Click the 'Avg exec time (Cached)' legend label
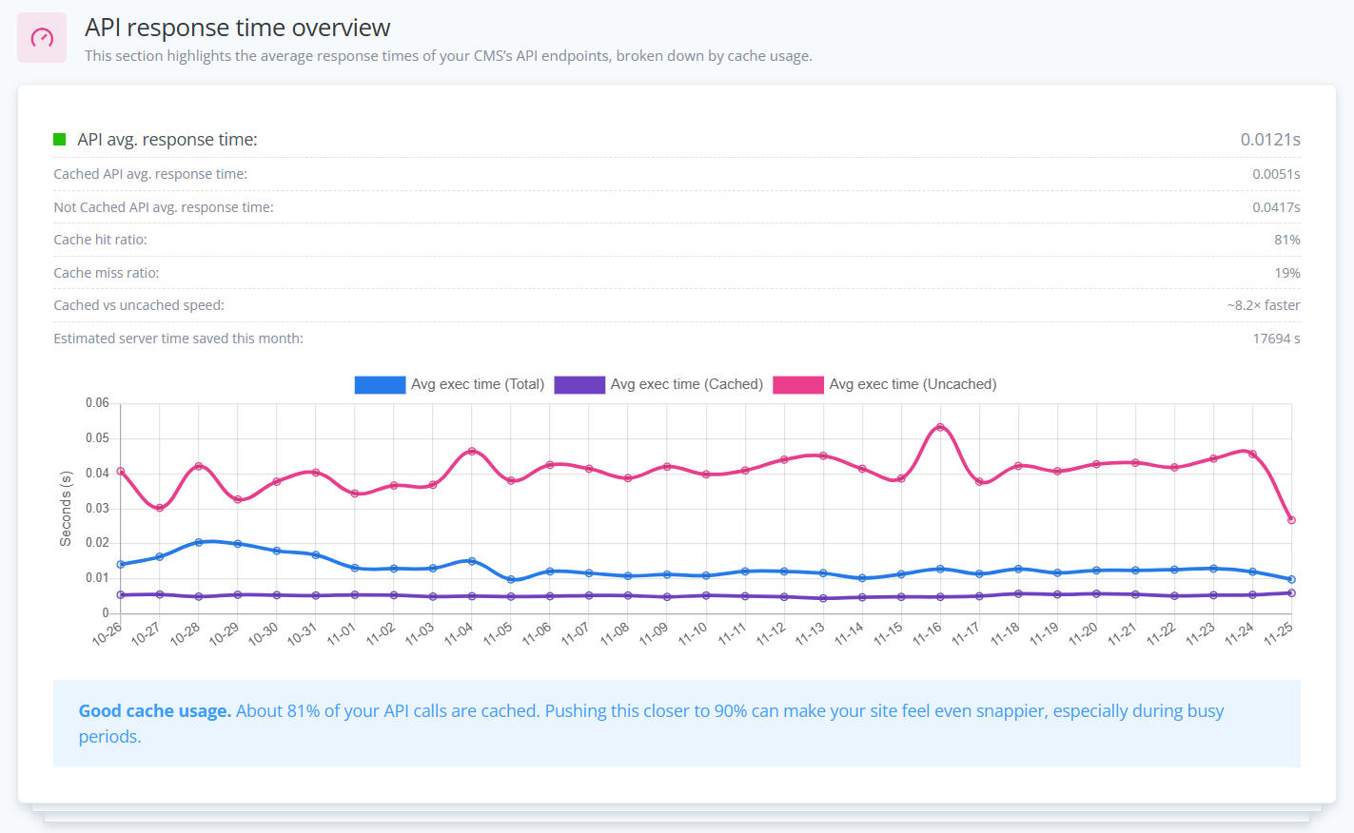1354x833 pixels. (687, 384)
